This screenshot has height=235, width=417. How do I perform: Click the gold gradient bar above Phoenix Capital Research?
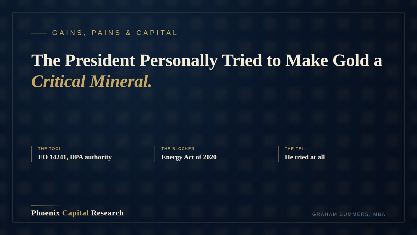point(47,206)
